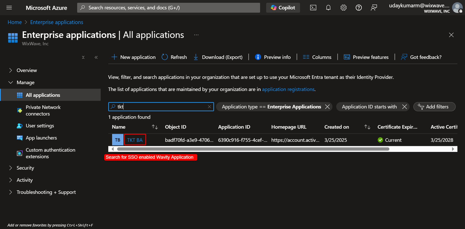This screenshot has height=229, width=465.
Task: Click Homepage URL column header
Action: [289, 127]
